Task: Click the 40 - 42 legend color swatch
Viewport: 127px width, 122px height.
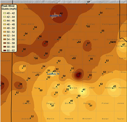Action: pos(5,13)
